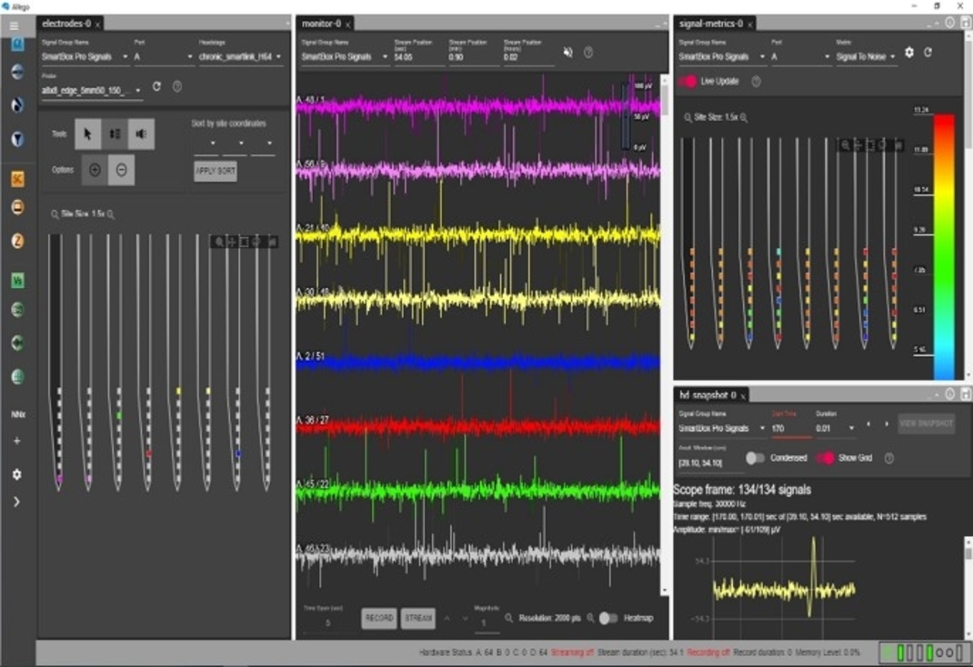Click the signal-to-noise color scale bar

coord(945,246)
